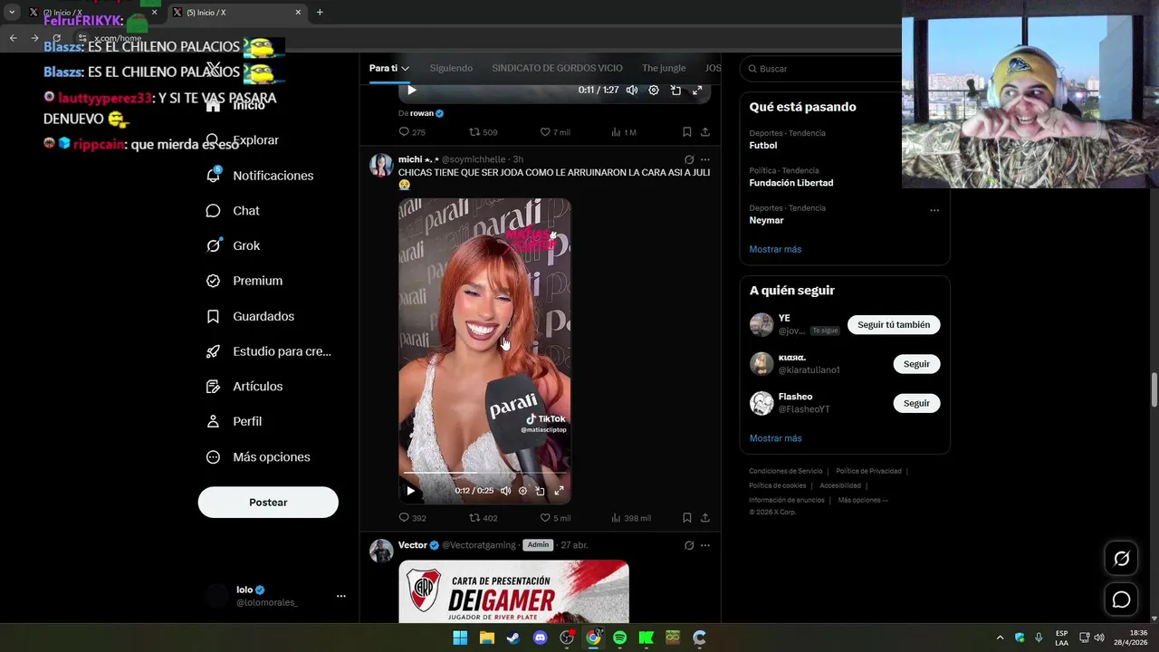Play michi's paused 0:25 video

pyautogui.click(x=411, y=491)
